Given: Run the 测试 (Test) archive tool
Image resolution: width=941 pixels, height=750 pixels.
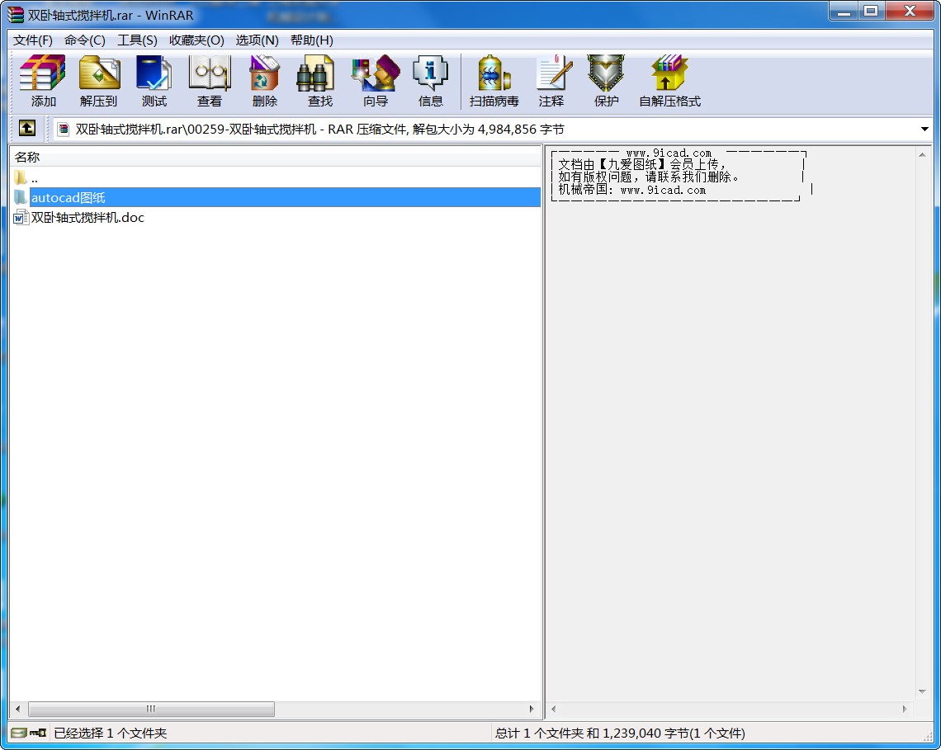Looking at the screenshot, I should coord(154,81).
